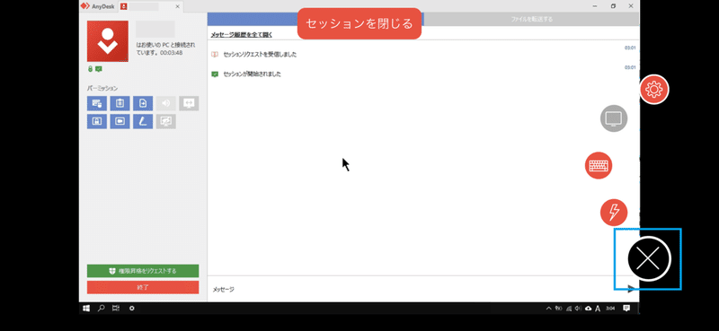This screenshot has height=331, width=719.
Task: Click the volume speaker tray icon
Action: pyautogui.click(x=578, y=309)
